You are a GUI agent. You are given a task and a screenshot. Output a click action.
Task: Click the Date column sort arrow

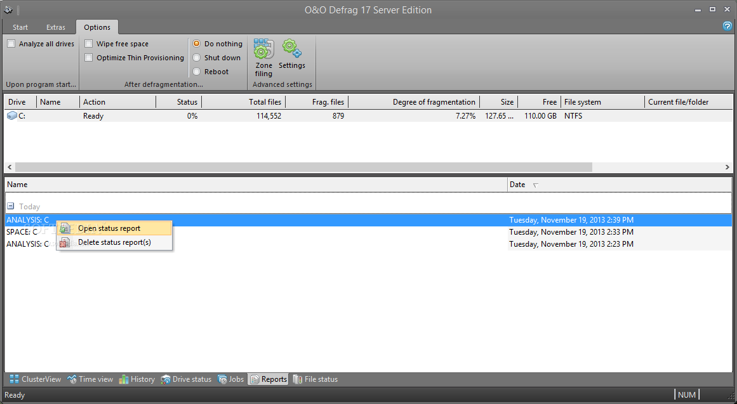click(535, 185)
